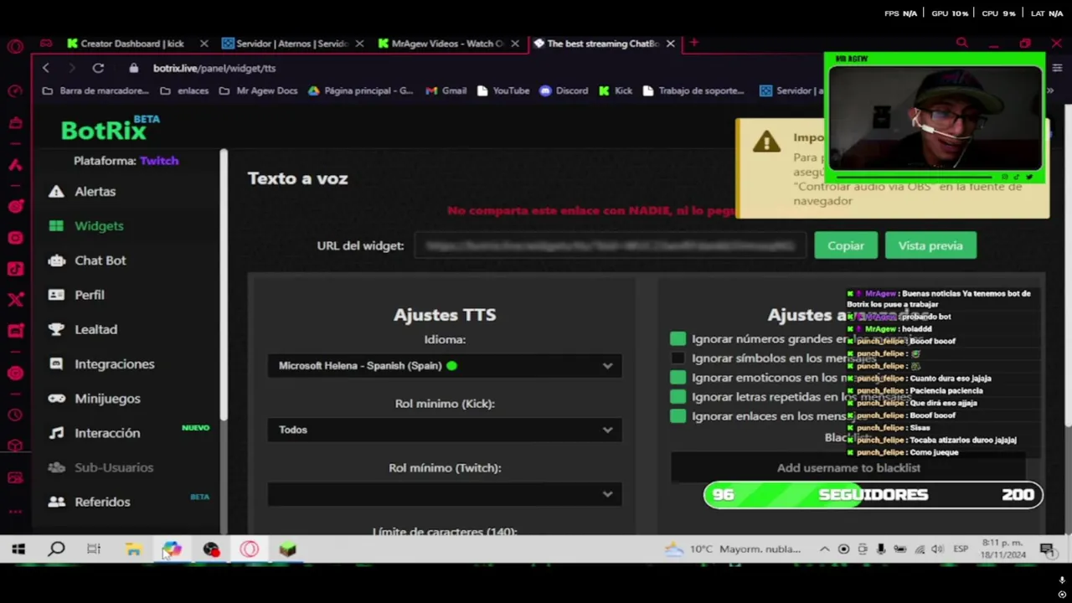
Task: Open File Explorer from taskbar
Action: (133, 549)
